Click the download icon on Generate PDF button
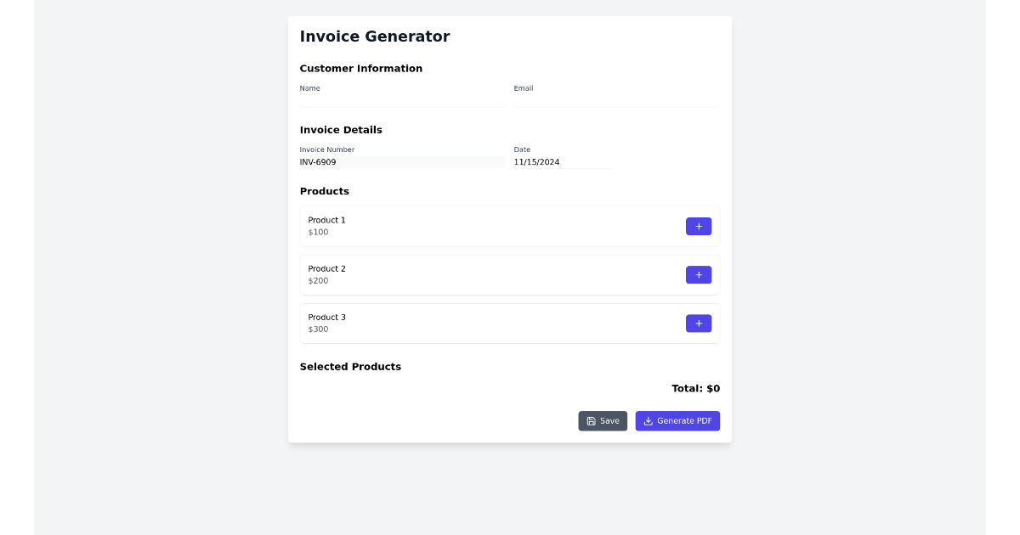 click(x=648, y=420)
